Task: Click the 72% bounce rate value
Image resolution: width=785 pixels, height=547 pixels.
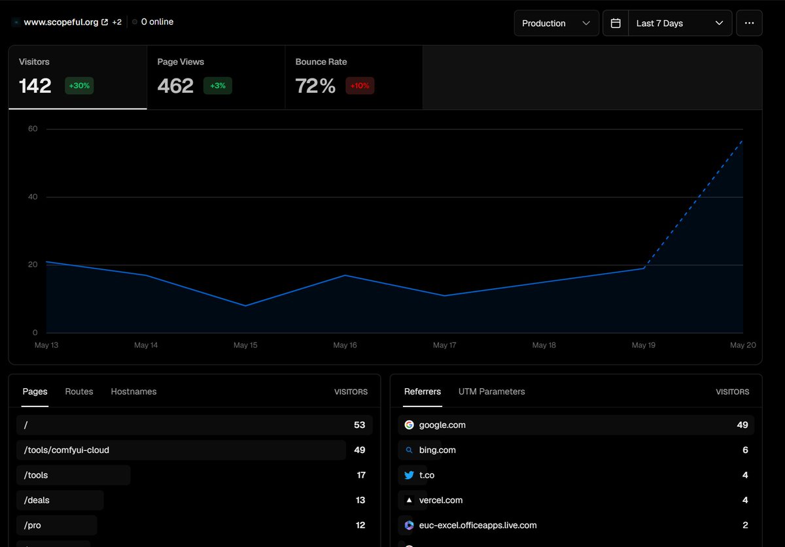Action: [x=315, y=86]
